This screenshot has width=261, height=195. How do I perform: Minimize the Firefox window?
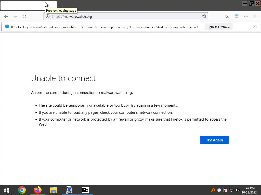click(x=245, y=4)
